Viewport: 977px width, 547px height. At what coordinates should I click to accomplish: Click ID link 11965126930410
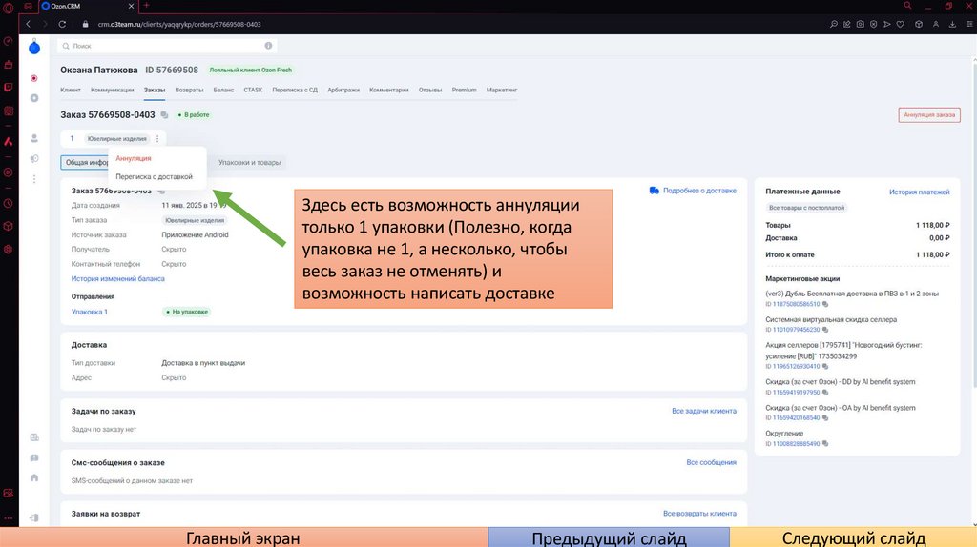click(x=796, y=367)
